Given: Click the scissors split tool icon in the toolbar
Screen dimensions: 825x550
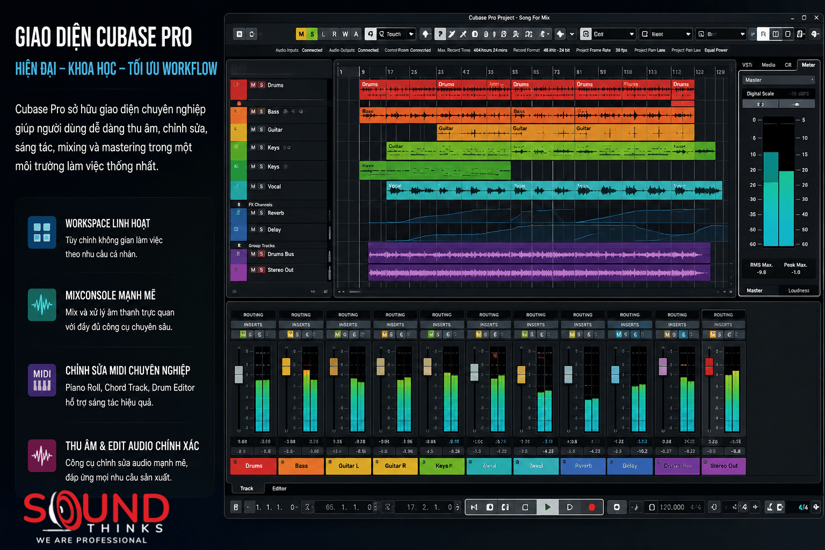Looking at the screenshot, I should (463, 34).
